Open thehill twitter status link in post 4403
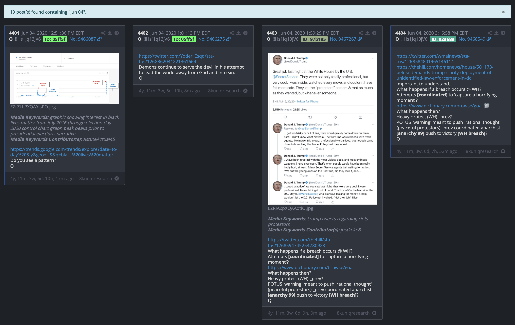Image resolution: width=515 pixels, height=325 pixels. 299,242
